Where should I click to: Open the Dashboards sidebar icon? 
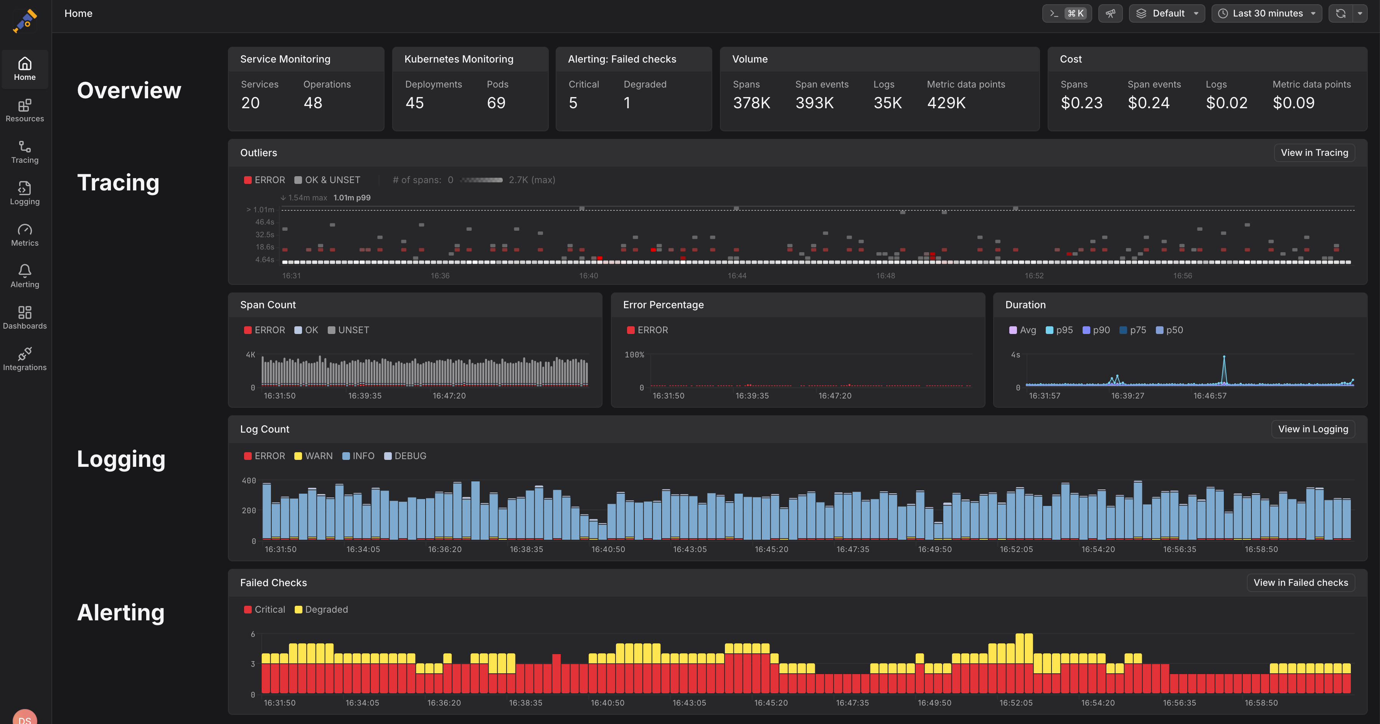point(25,318)
